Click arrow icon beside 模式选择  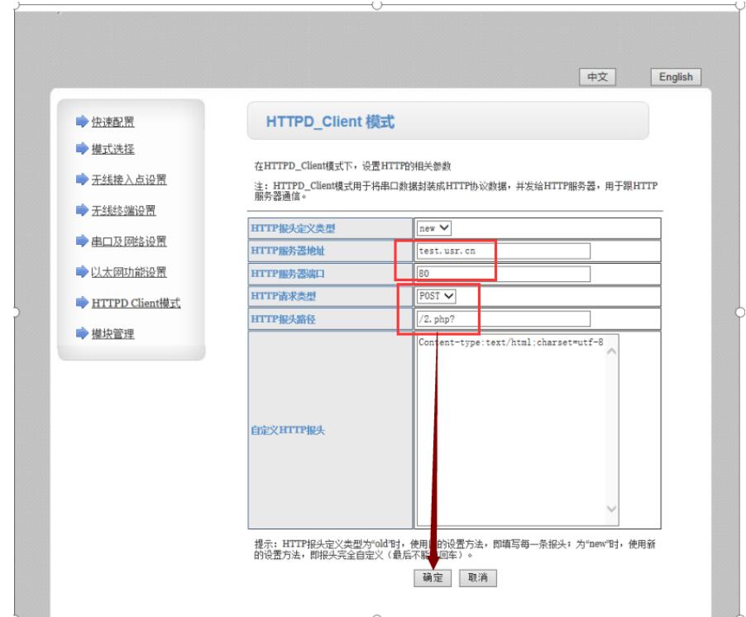tap(81, 149)
